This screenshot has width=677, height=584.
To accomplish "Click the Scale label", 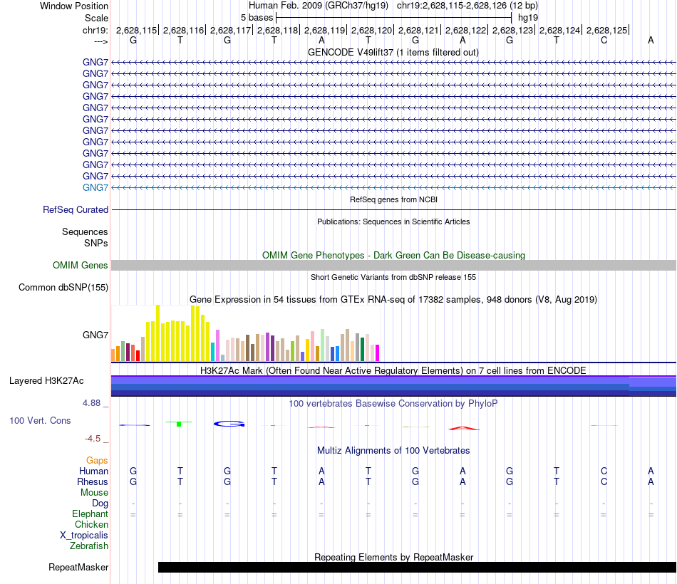I will pyautogui.click(x=96, y=18).
